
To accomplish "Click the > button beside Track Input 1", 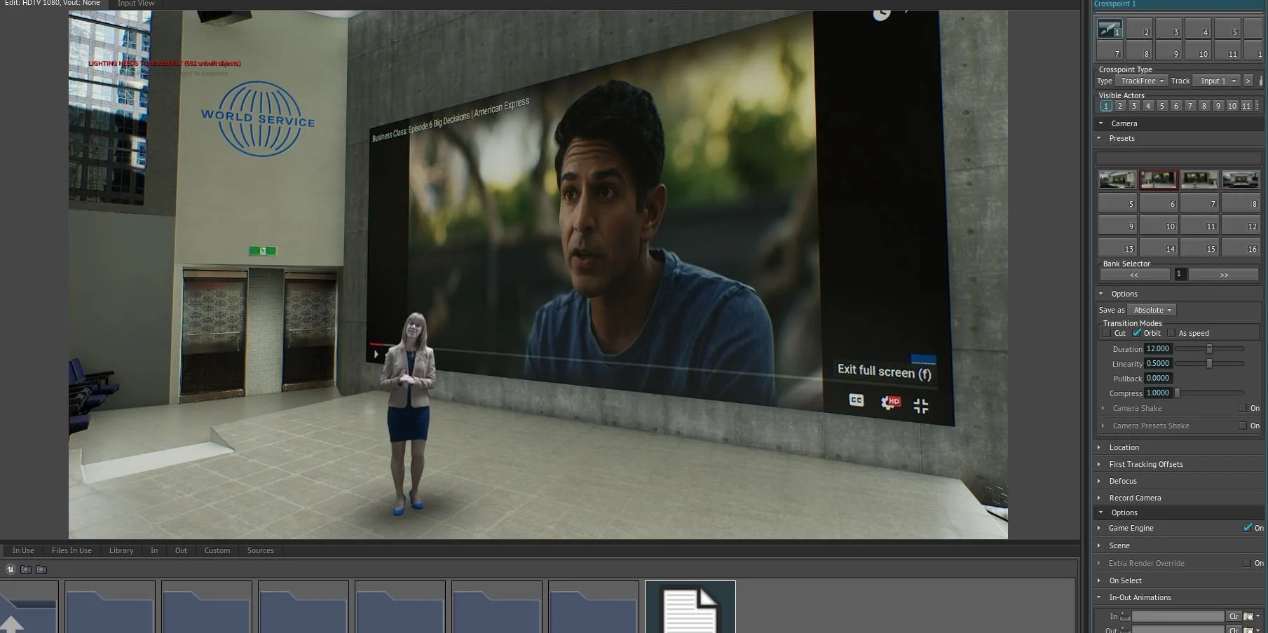I will pyautogui.click(x=1248, y=81).
